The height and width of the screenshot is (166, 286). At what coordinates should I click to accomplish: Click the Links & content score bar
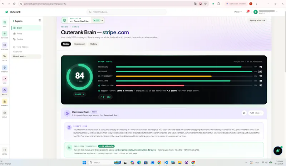point(184,86)
